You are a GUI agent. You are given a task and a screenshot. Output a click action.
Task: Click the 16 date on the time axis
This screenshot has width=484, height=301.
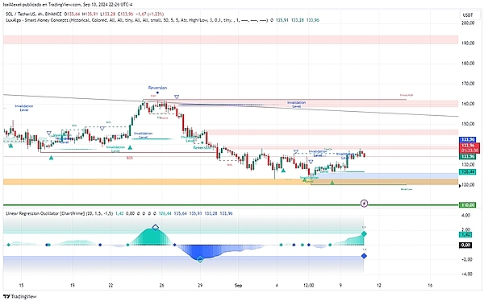pos(430,286)
